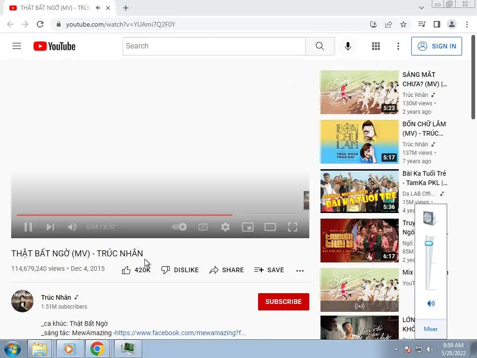The width and height of the screenshot is (477, 358).
Task: Open the YouTube apps grid
Action: [x=376, y=46]
